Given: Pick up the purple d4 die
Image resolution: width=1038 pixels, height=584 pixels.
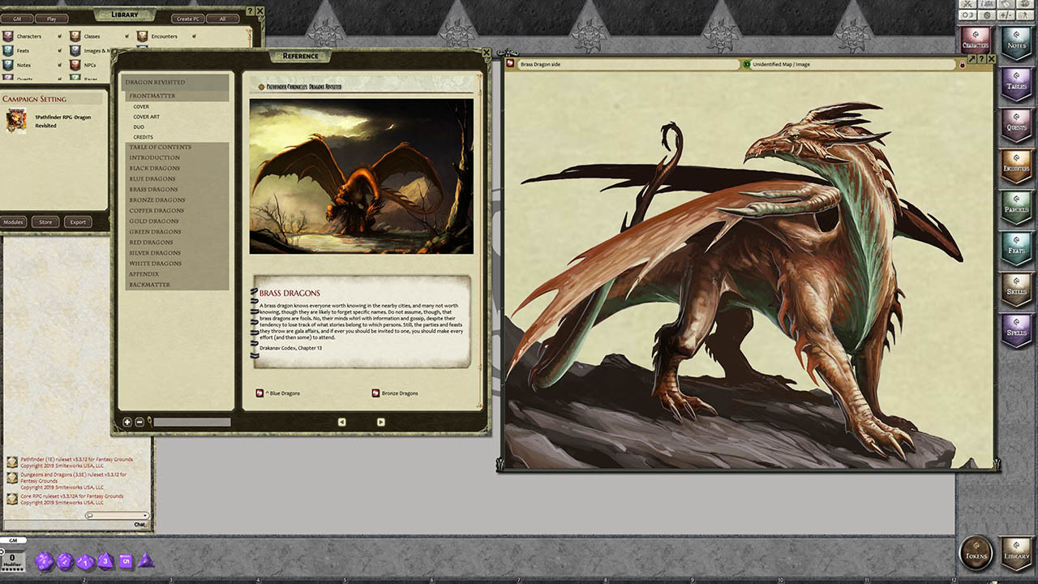Looking at the screenshot, I should click(145, 560).
